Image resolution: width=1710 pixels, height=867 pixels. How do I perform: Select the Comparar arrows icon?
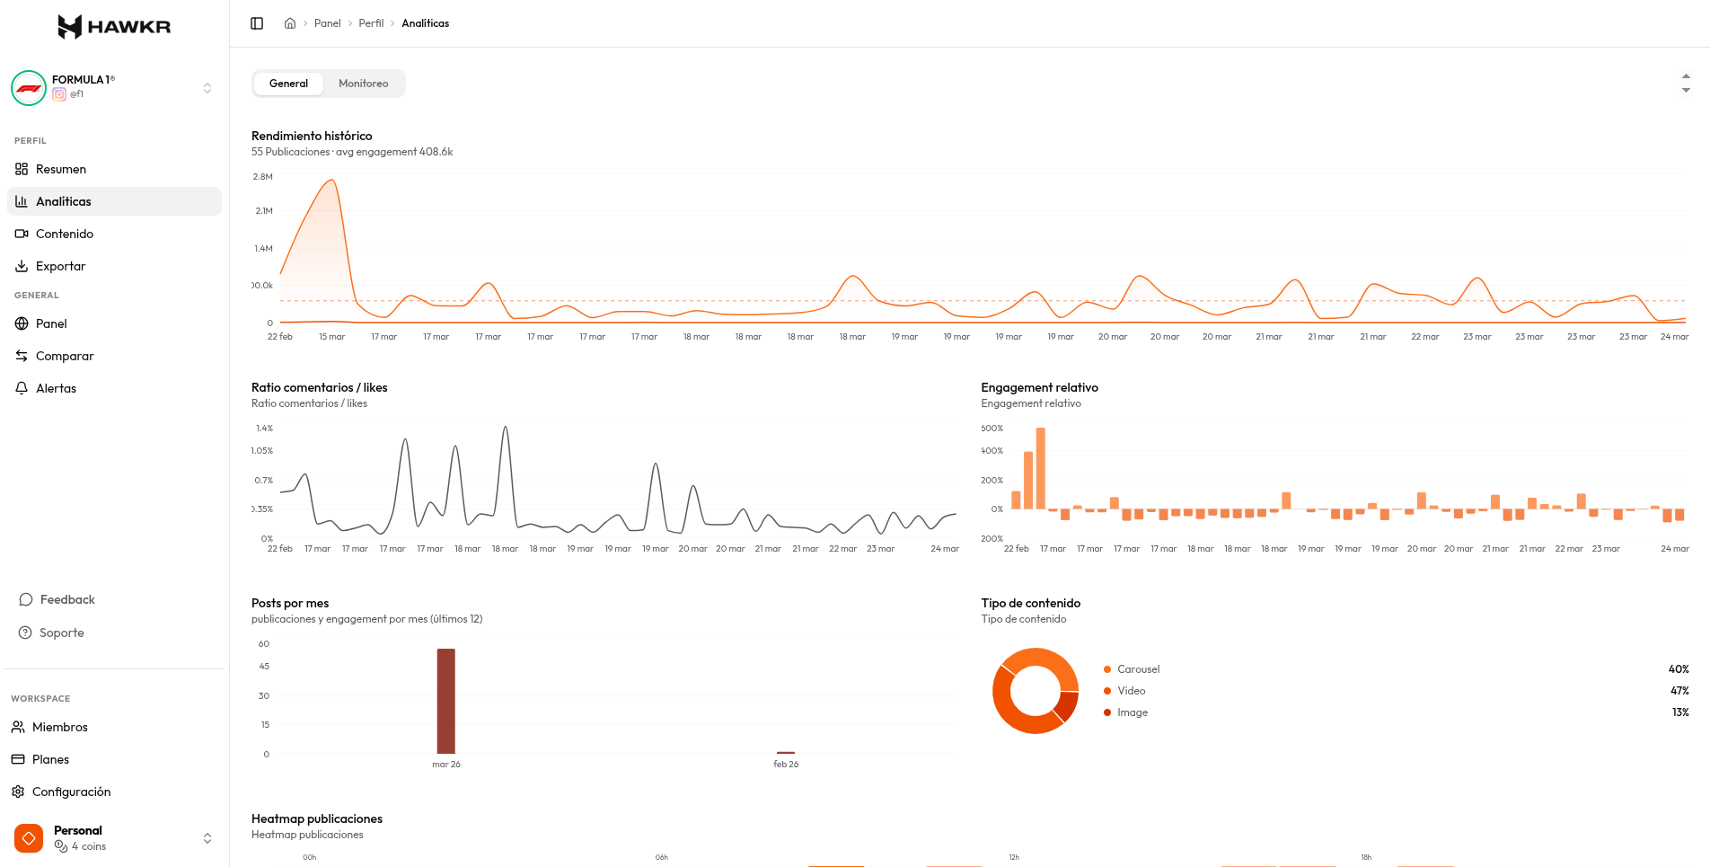point(22,356)
